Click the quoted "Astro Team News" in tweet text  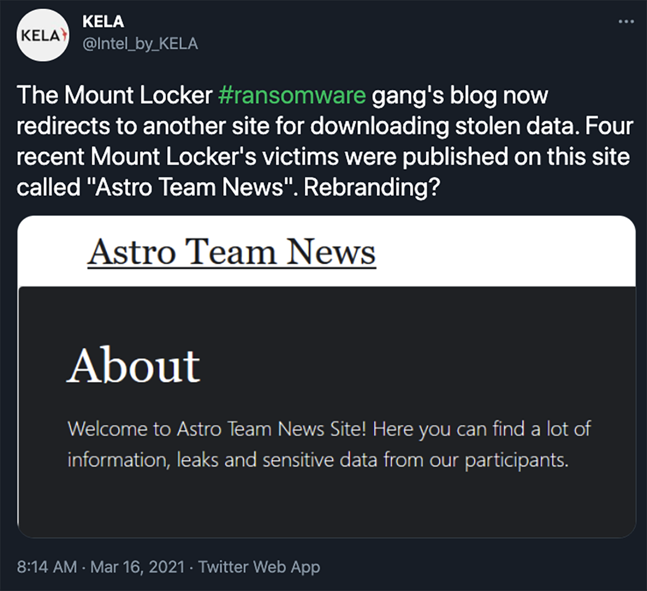(x=188, y=187)
